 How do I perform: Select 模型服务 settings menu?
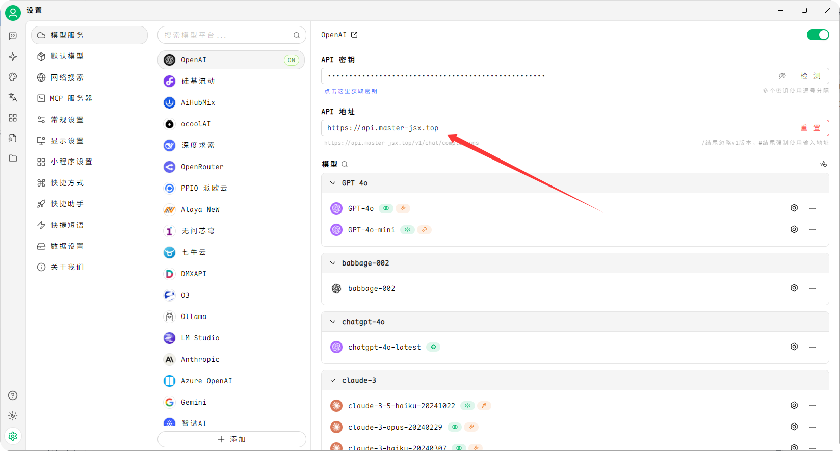click(89, 35)
